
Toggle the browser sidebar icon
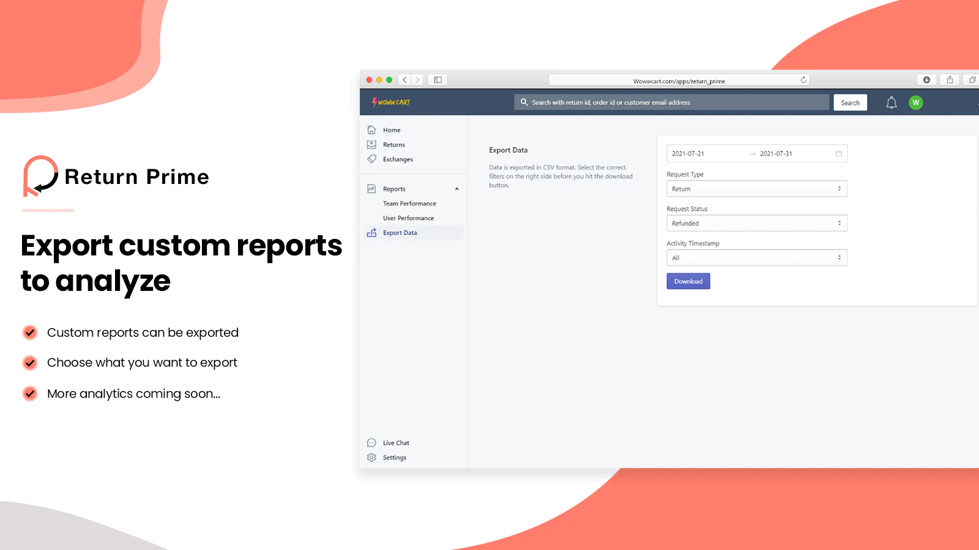coord(437,80)
